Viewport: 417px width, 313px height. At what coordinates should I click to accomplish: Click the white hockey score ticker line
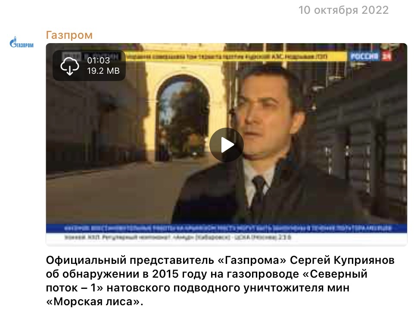226,238
